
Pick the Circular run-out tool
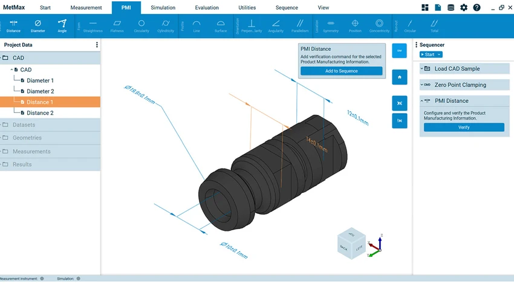coord(410,26)
